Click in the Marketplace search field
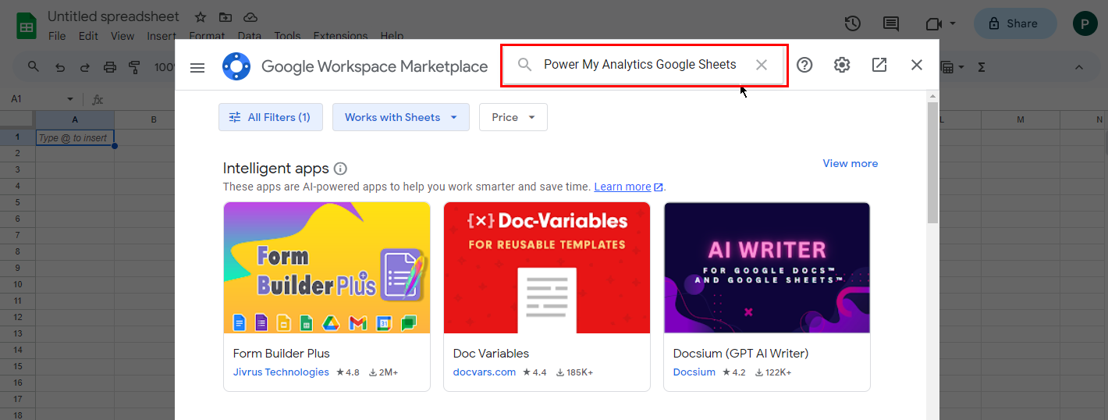The height and width of the screenshot is (420, 1108). coord(639,65)
